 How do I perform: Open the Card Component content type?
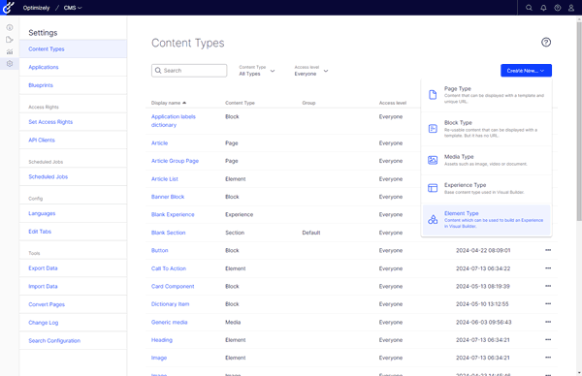(173, 286)
